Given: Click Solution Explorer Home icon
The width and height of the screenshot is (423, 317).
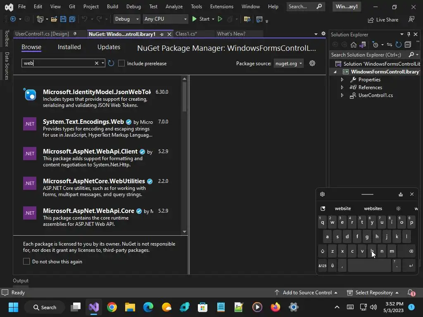Looking at the screenshot, I should pyautogui.click(x=354, y=45).
